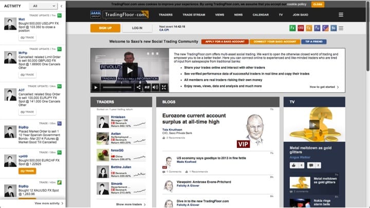Click the video player progress bar
The width and height of the screenshot is (370, 208).
coord(118,87)
